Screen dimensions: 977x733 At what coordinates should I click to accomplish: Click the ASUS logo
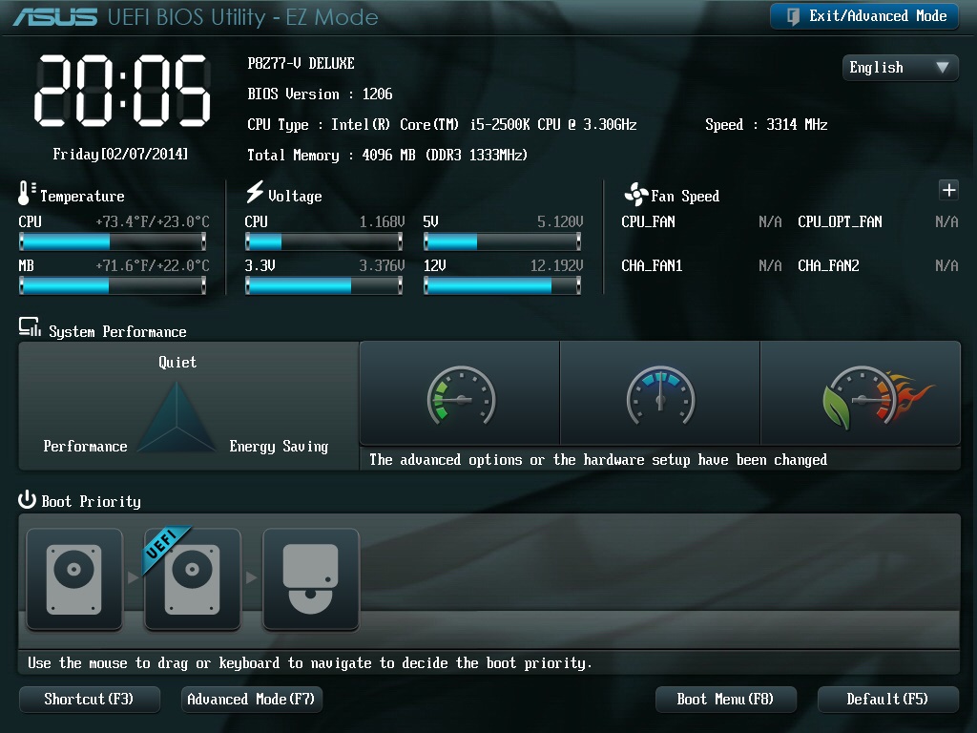pos(54,17)
